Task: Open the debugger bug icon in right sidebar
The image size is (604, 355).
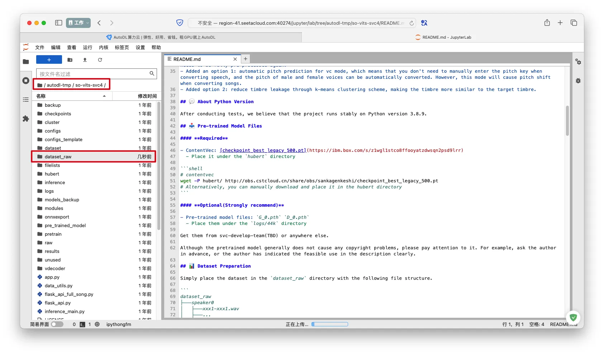Action: [x=578, y=81]
